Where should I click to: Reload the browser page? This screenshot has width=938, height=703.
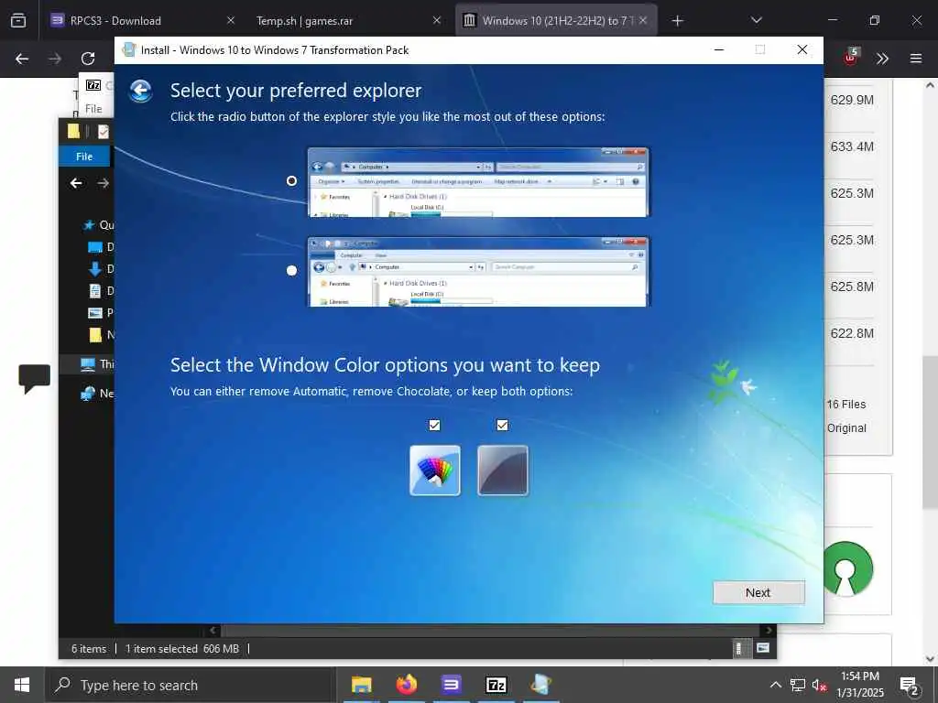pos(88,59)
